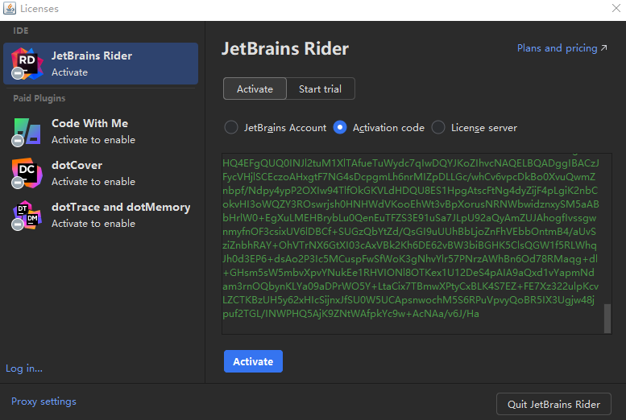
Task: Click the dotCover DC icon
Action: pos(27,173)
